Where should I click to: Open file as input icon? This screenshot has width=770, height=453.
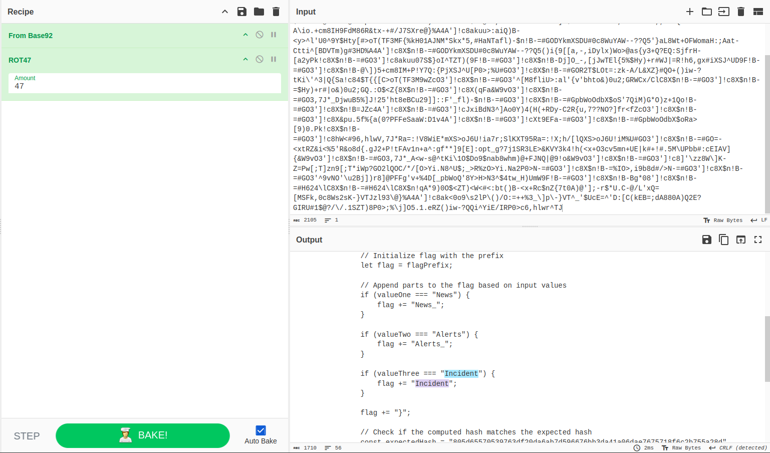[724, 12]
